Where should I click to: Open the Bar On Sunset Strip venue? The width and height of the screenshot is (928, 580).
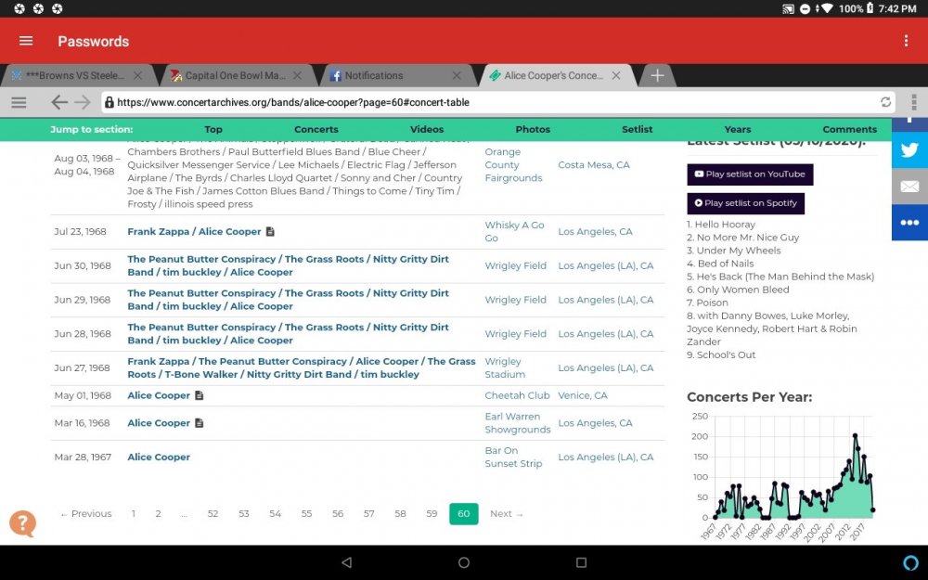(x=513, y=457)
